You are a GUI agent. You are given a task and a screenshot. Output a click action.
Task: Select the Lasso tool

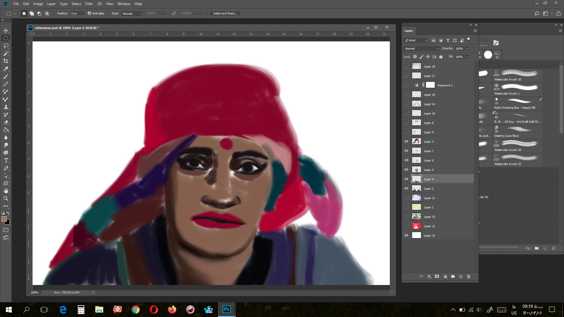[x=6, y=46]
